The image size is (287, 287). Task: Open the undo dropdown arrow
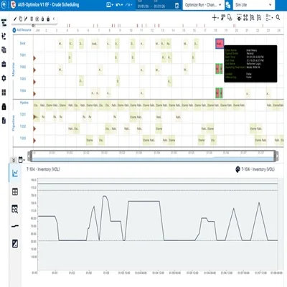[122, 5]
